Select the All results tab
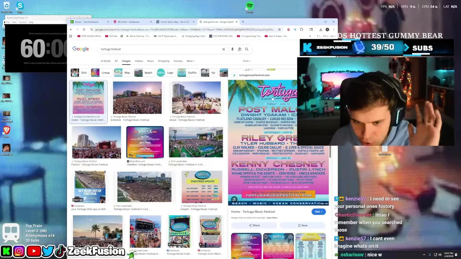The image size is (461, 259). (116, 61)
